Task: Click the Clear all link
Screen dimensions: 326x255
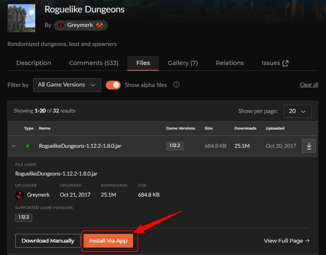Action: [x=309, y=84]
